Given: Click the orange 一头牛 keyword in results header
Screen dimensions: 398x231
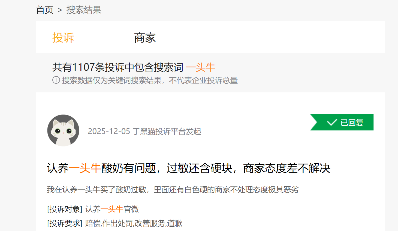Looking at the screenshot, I should [x=201, y=67].
